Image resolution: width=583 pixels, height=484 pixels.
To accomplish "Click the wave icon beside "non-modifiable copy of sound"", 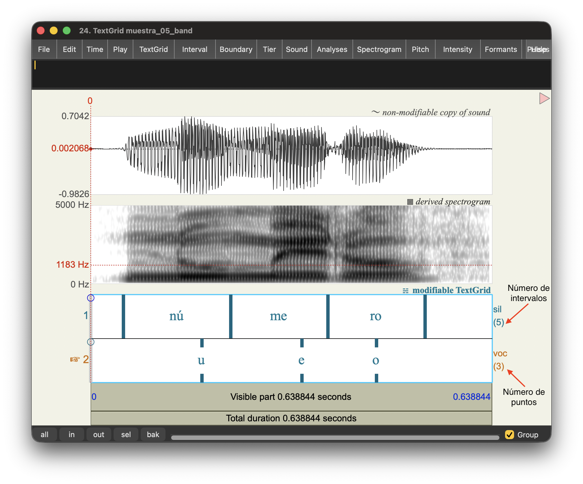I will pyautogui.click(x=376, y=112).
